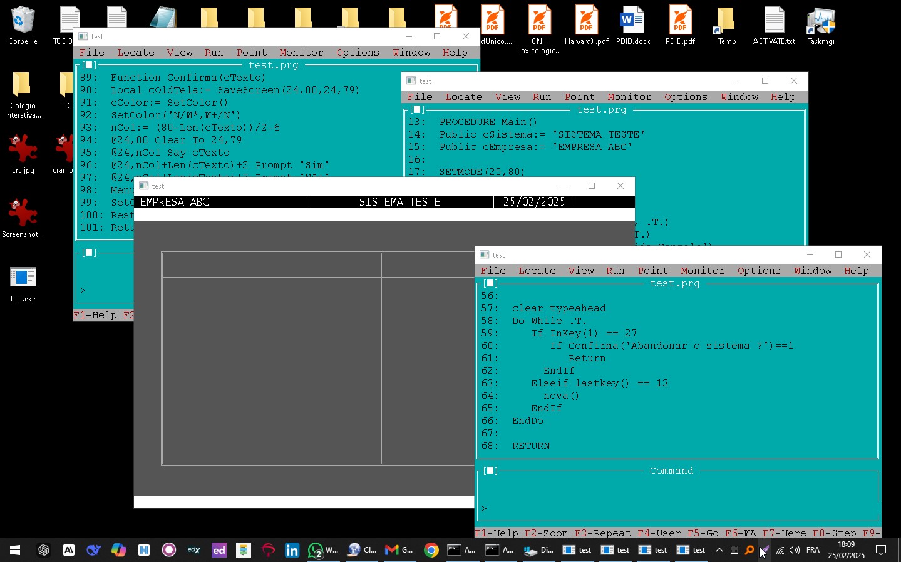Image resolution: width=901 pixels, height=562 pixels.
Task: Open the Recycle Bin (Corbeille) desktop icon
Action: point(23,25)
